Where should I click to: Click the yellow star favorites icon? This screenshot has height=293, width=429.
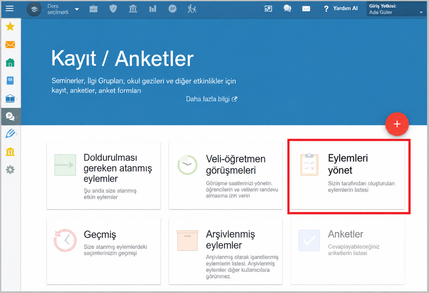coord(10,27)
